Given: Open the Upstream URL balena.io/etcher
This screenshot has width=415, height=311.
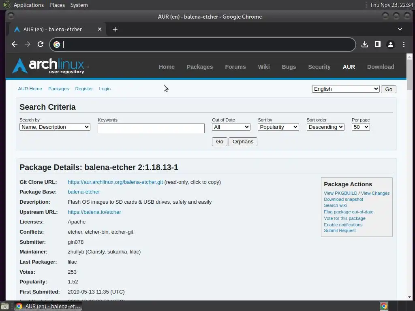Looking at the screenshot, I should (94, 212).
